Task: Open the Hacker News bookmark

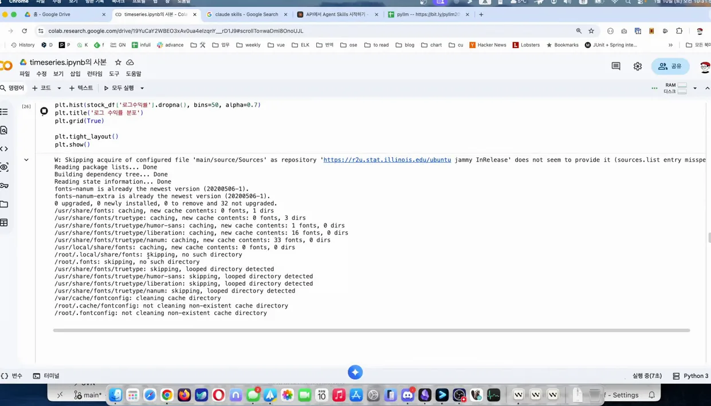Action: coord(488,45)
